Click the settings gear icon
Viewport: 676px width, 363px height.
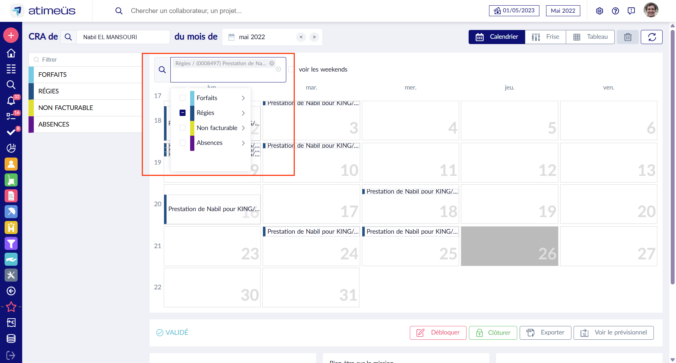coord(599,11)
